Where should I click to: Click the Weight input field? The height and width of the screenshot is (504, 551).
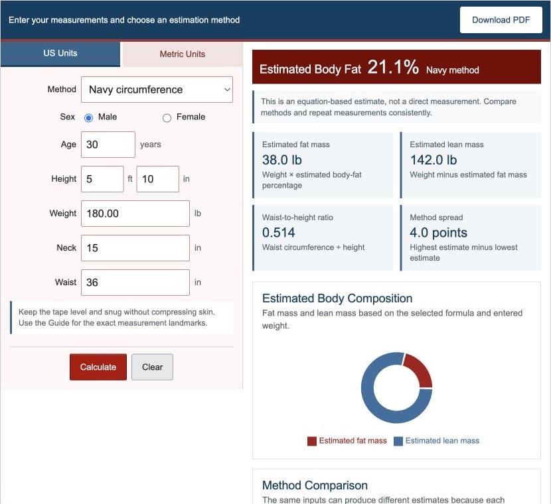pyautogui.click(x=135, y=214)
